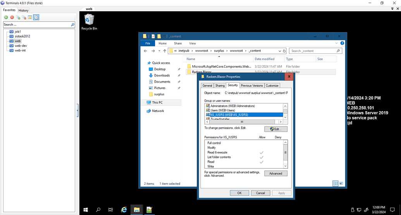Click the Advanced button
Viewport: 401px width, 215px height.
pyautogui.click(x=276, y=174)
